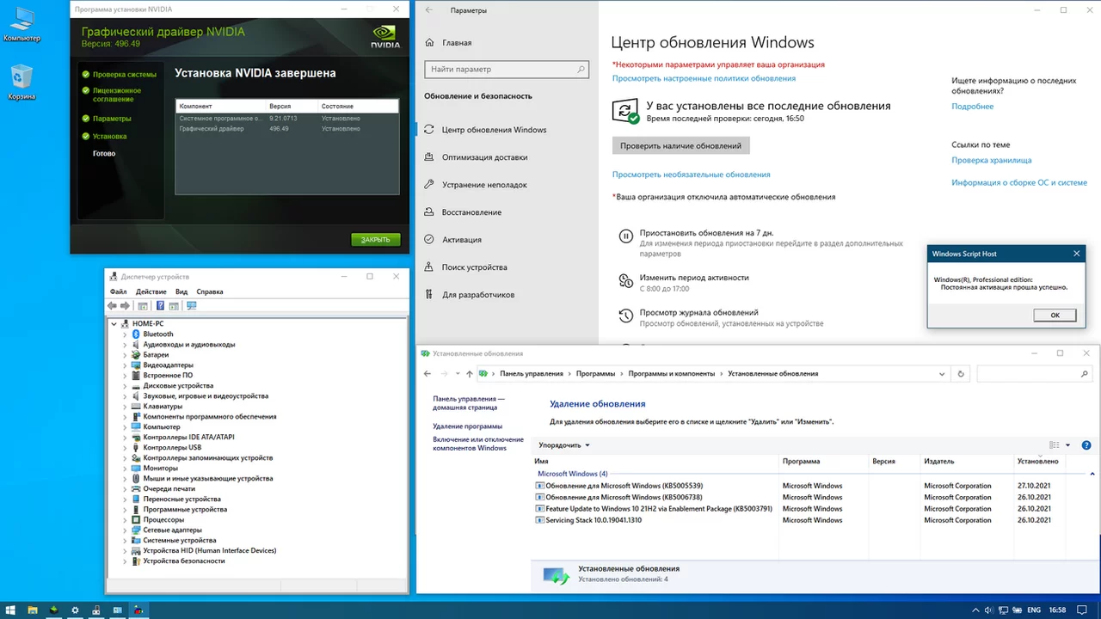Click the magnifier icon in Settings search box
Viewport: 1101px width, 619px height.
(x=581, y=69)
